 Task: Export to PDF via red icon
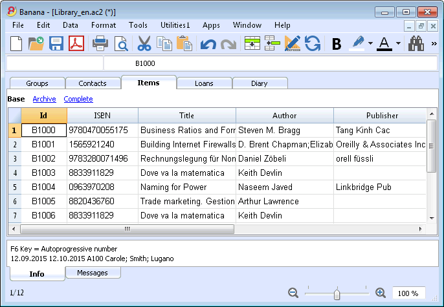tap(76, 43)
